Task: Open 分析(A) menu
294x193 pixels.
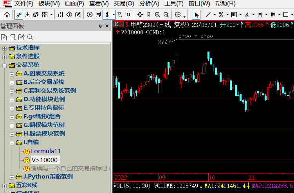Action: [149, 4]
